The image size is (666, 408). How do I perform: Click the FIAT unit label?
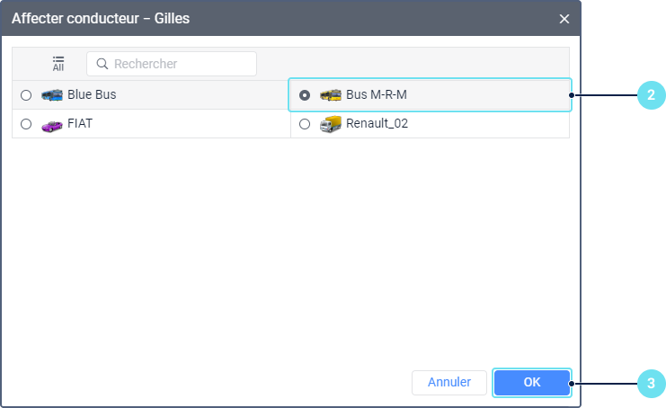click(x=80, y=123)
